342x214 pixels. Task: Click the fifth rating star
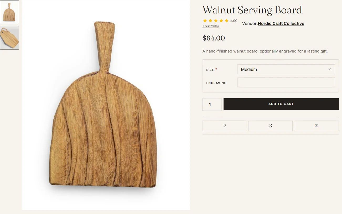point(226,21)
